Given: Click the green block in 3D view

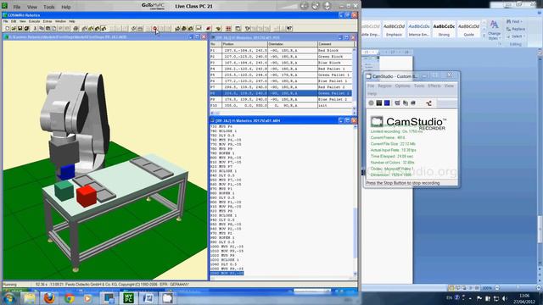Looking at the screenshot, I should click(x=64, y=191).
